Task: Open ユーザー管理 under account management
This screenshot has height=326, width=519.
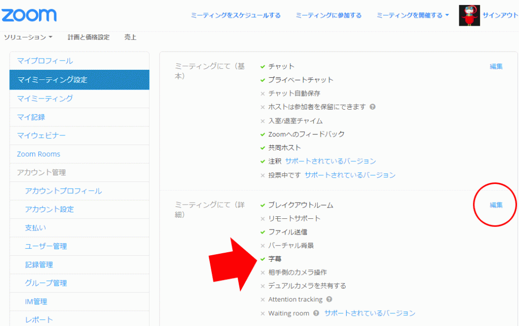Action: [46, 246]
